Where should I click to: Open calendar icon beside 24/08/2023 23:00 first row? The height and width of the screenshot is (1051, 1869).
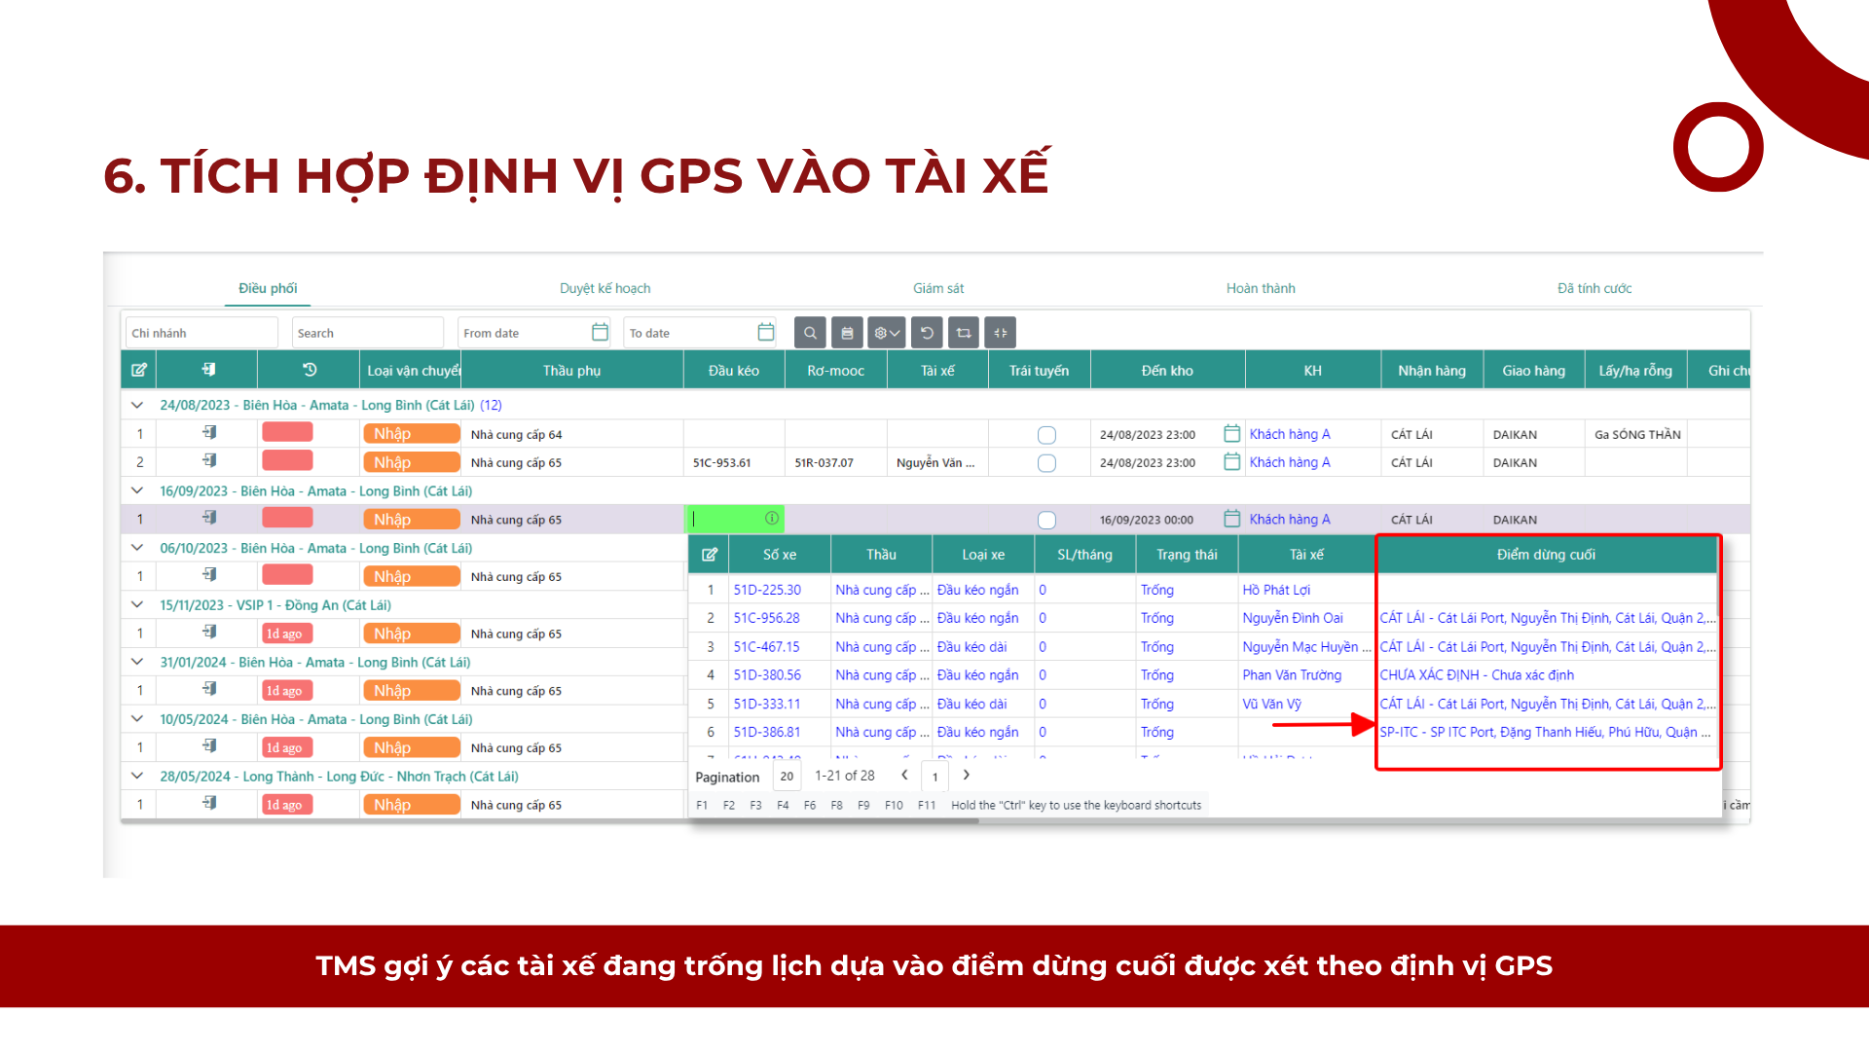(1231, 433)
